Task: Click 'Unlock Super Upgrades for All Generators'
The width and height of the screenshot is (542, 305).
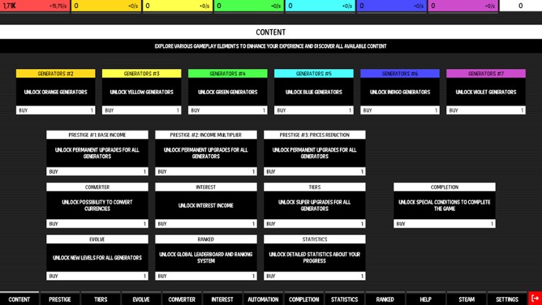Action: point(314,205)
